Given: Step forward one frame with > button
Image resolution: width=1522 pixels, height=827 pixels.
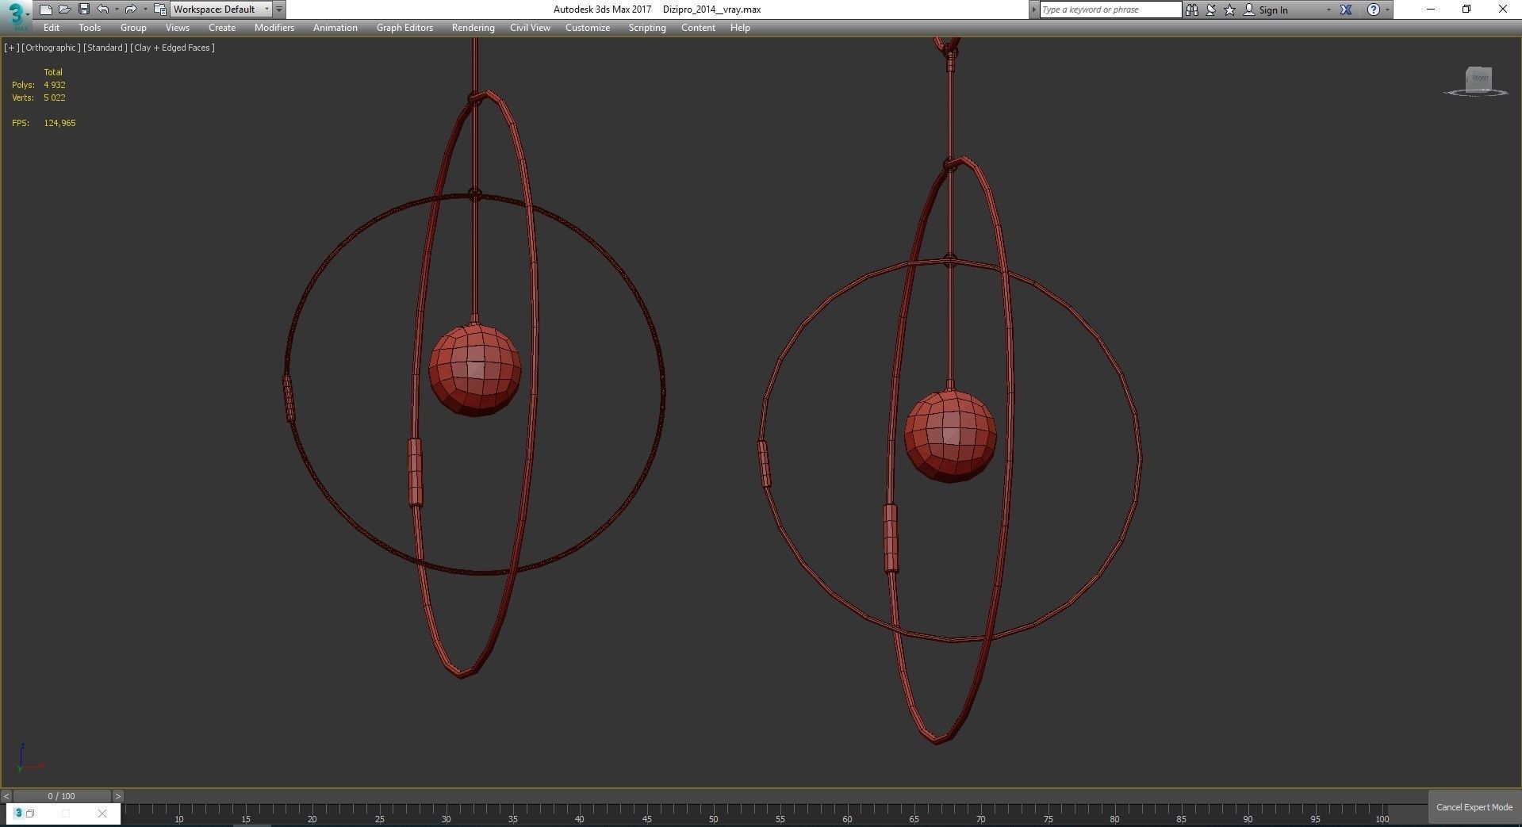Looking at the screenshot, I should [117, 796].
